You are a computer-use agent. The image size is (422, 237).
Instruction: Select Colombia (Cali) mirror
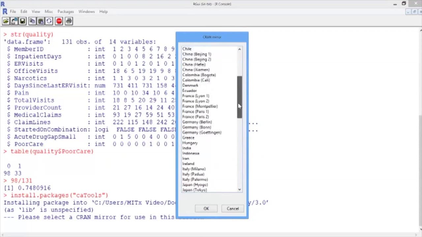click(196, 80)
